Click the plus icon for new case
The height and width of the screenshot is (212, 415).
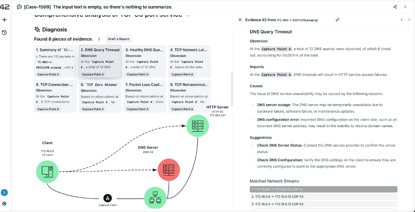[4, 20]
